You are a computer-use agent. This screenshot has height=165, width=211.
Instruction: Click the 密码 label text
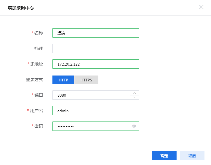[38, 126]
